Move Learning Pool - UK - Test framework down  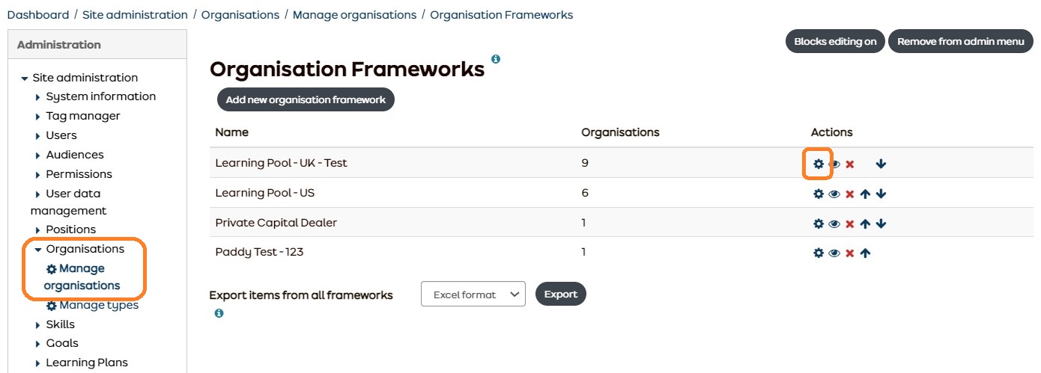(881, 164)
